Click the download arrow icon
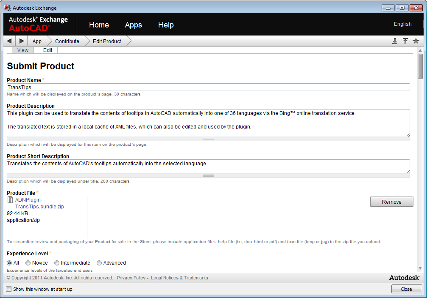The height and width of the screenshot is (298, 427). point(394,41)
